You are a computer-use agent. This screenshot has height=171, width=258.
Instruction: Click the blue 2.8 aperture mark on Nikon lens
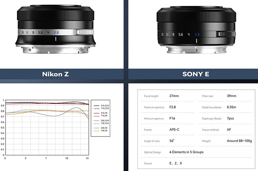tap(56, 32)
